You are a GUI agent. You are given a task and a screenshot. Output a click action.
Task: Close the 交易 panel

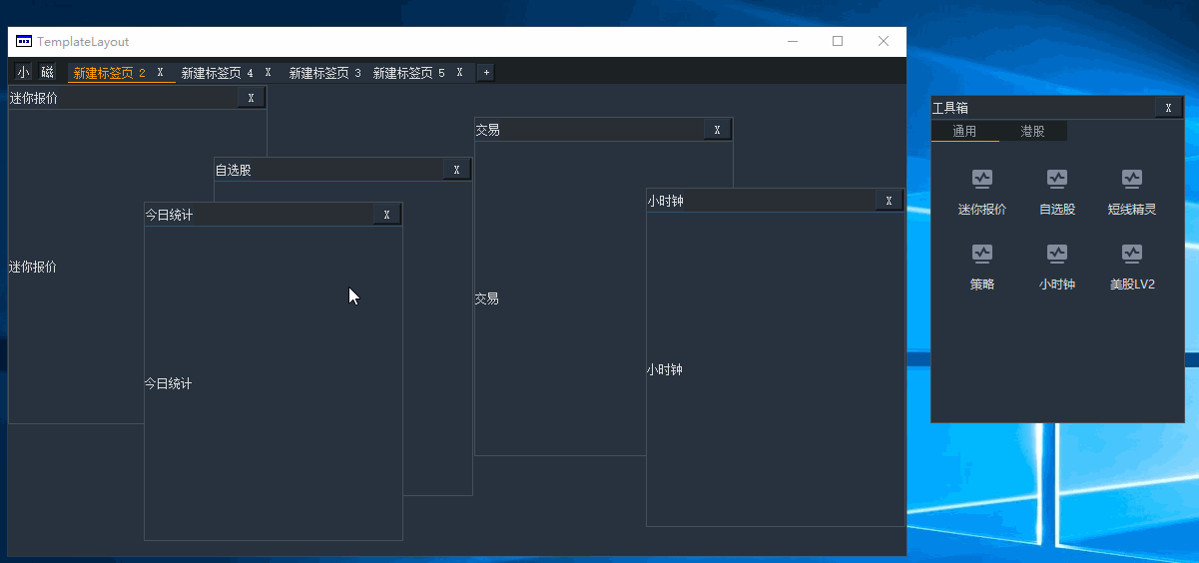pos(717,130)
